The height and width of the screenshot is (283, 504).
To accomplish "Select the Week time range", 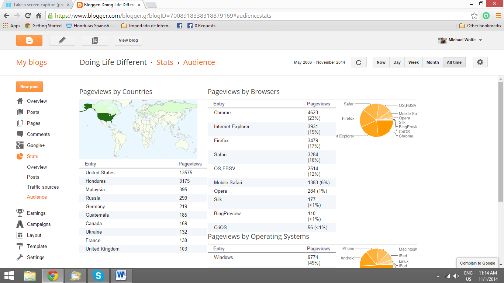I will point(414,62).
